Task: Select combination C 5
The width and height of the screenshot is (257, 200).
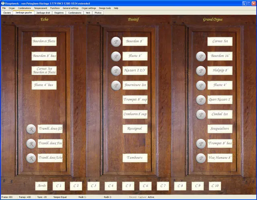Action: [x=128, y=186]
